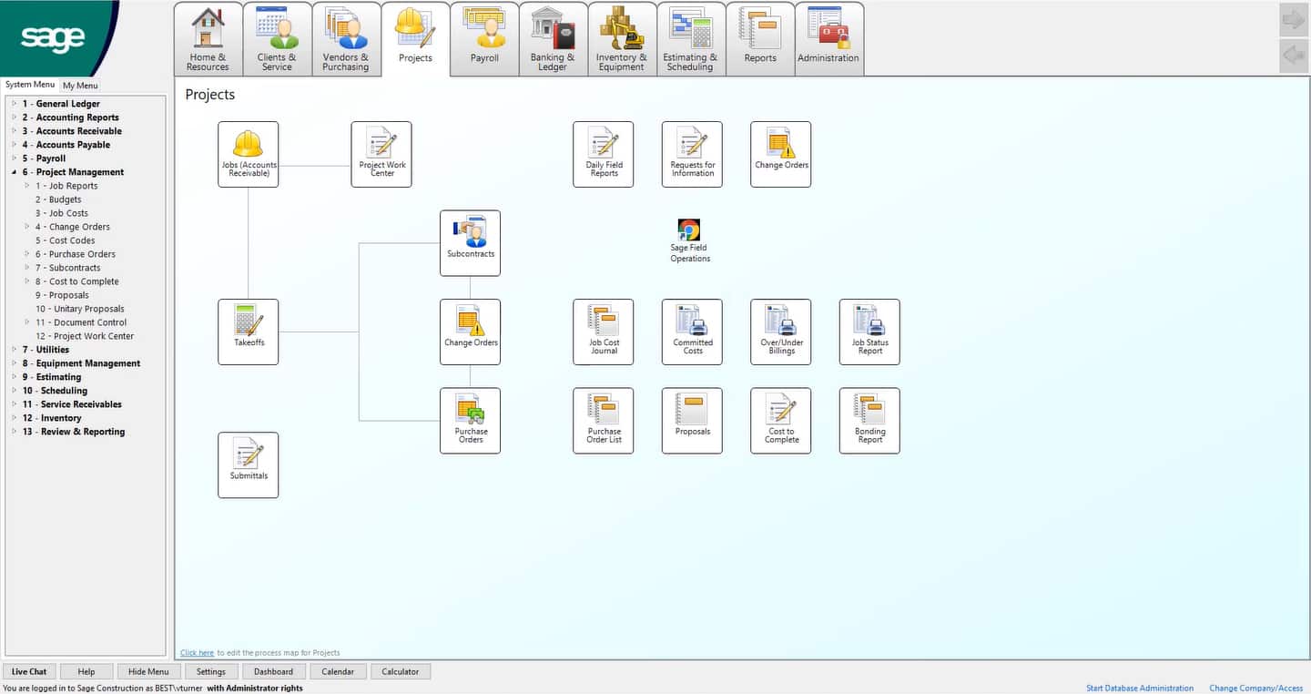Click Start Database Administration link
The image size is (1311, 694).
point(1140,689)
